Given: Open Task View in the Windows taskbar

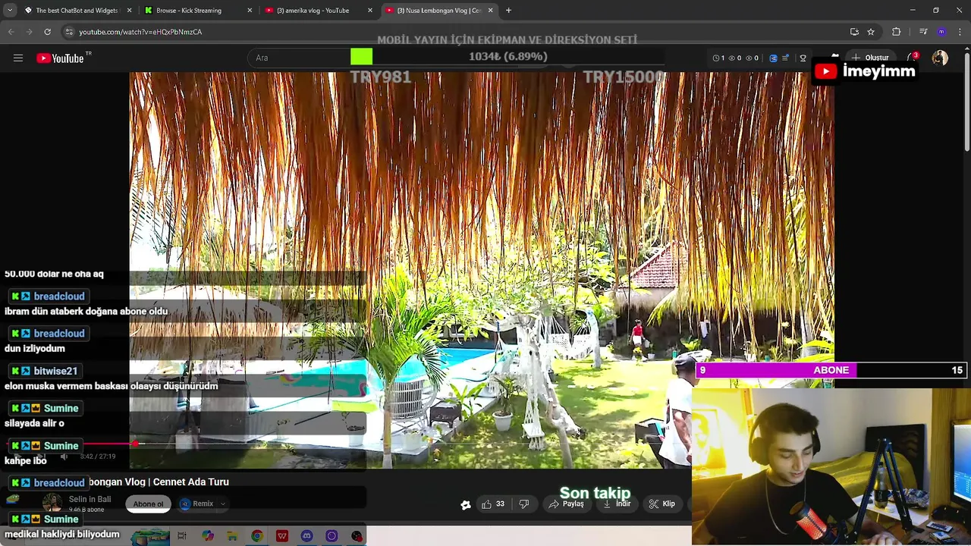Looking at the screenshot, I should 182,536.
